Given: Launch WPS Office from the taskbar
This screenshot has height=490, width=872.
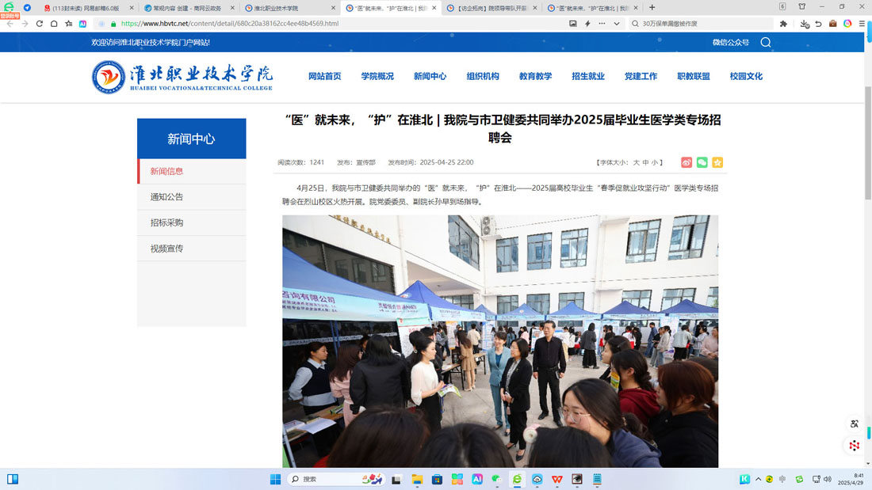Looking at the screenshot, I should click(556, 479).
